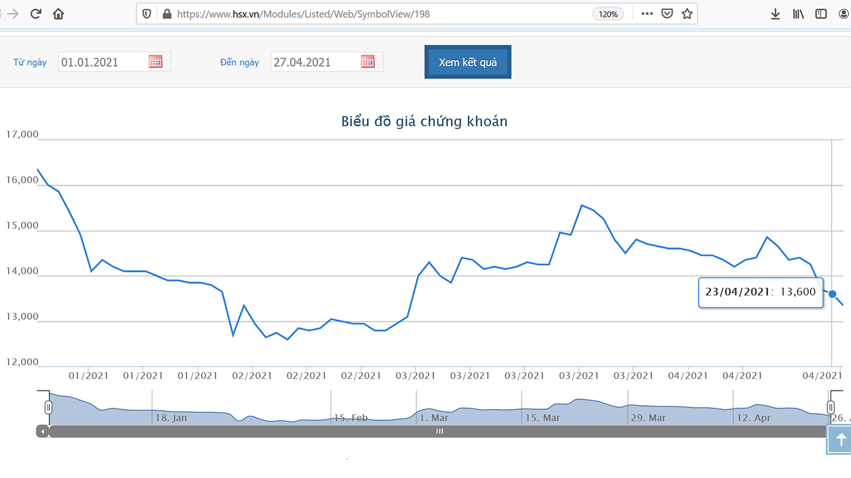Open calendar picker for Từ ngày
The image size is (851, 478).
(x=156, y=62)
